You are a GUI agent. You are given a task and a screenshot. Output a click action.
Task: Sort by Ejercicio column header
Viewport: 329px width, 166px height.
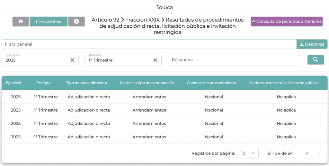13,83
